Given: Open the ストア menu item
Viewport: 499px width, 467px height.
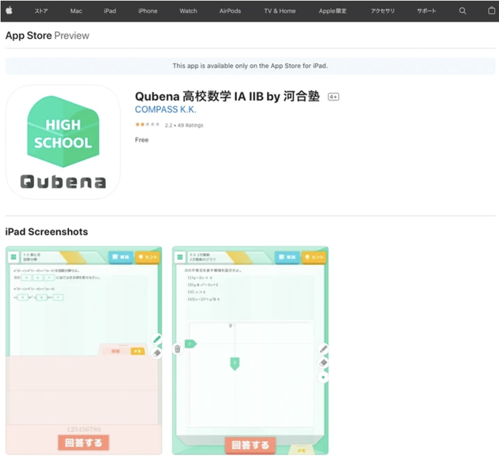Looking at the screenshot, I should pyautogui.click(x=41, y=11).
